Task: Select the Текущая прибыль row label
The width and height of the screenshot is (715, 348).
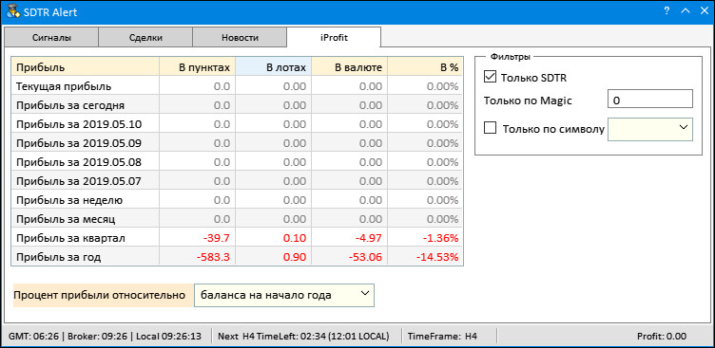Action: [x=64, y=86]
